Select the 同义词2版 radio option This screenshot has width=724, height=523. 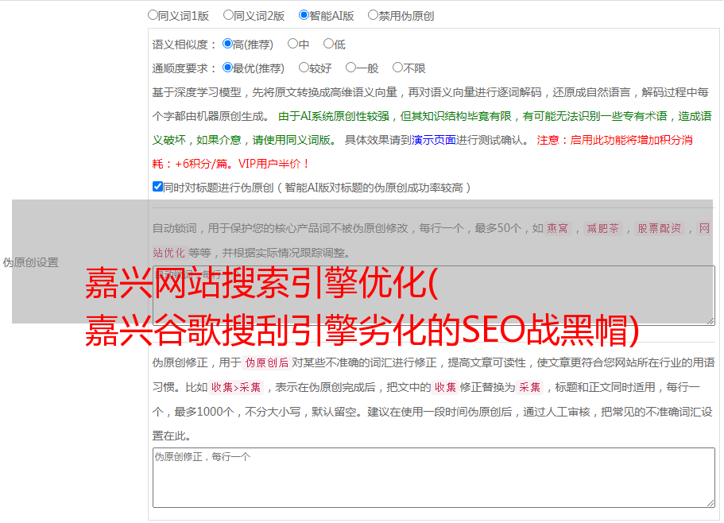coord(228,15)
